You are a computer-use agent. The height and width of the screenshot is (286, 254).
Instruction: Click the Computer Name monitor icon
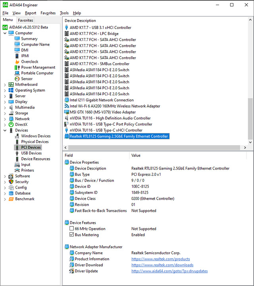point(17,44)
